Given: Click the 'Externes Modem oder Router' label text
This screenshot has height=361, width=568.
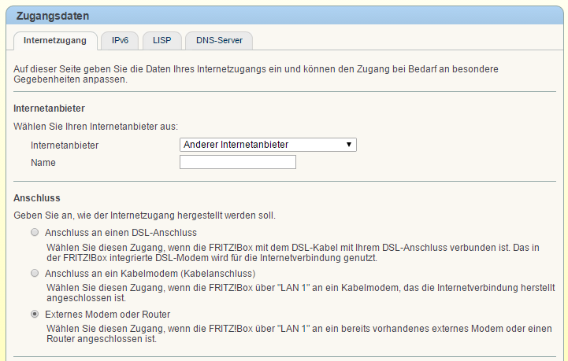Looking at the screenshot, I should tap(108, 315).
